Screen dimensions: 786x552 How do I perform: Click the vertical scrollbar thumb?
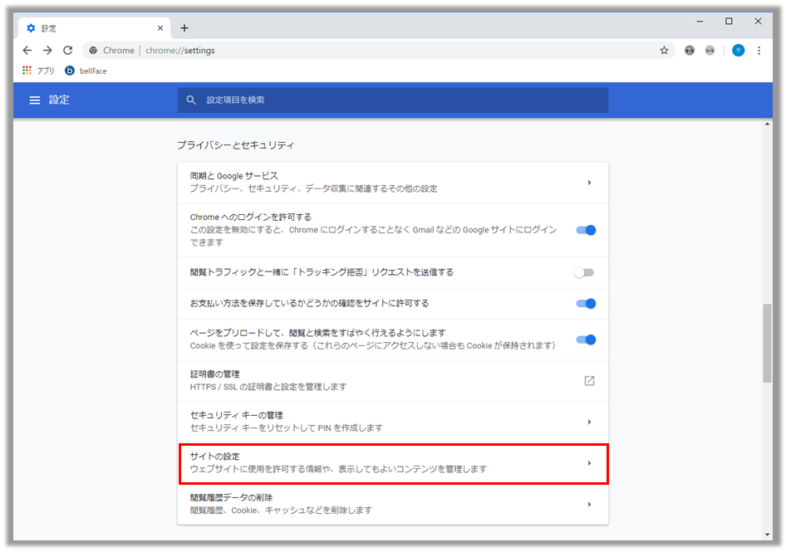coord(767,343)
